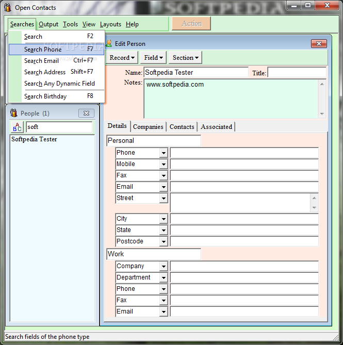Click the Open Contacts app icon
343x345 pixels.
(8, 8)
